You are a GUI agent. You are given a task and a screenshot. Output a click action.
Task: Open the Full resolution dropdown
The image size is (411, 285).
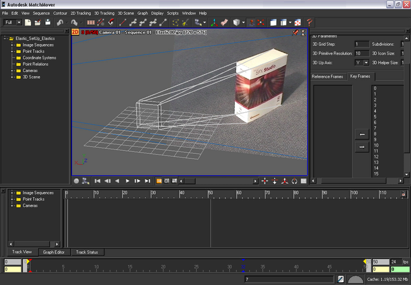19,23
